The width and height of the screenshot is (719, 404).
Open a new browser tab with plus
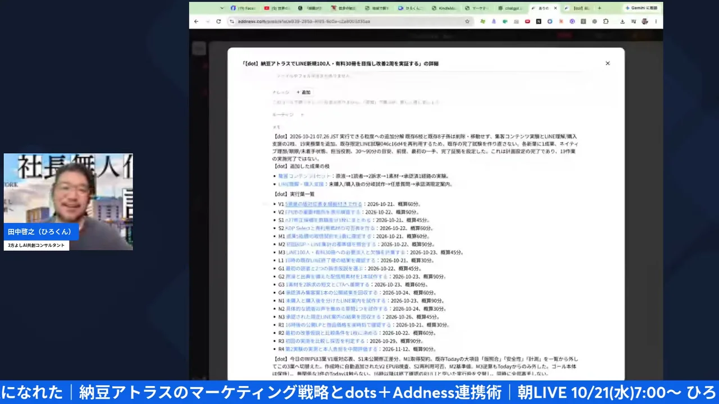pyautogui.click(x=599, y=8)
